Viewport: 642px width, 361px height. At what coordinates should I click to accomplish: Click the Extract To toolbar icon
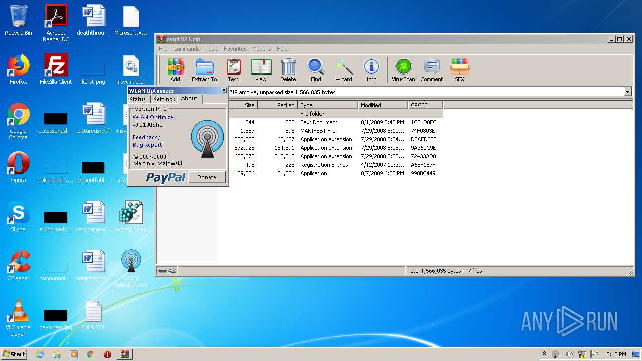[x=204, y=70]
